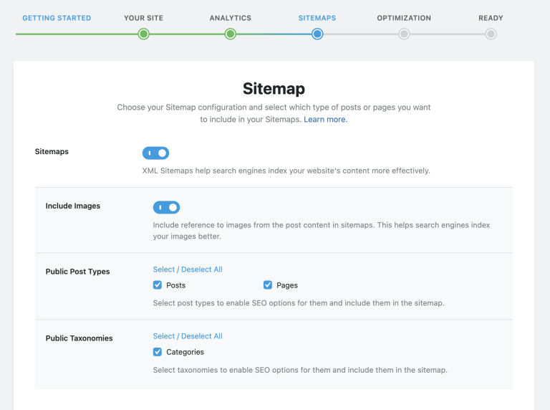This screenshot has height=410, width=550.
Task: Click the Your Site step circle
Action: 143,34
